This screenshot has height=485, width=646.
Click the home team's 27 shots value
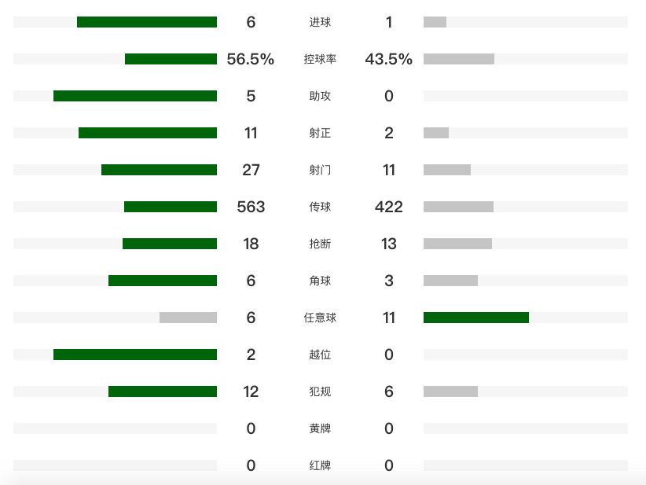coord(251,170)
